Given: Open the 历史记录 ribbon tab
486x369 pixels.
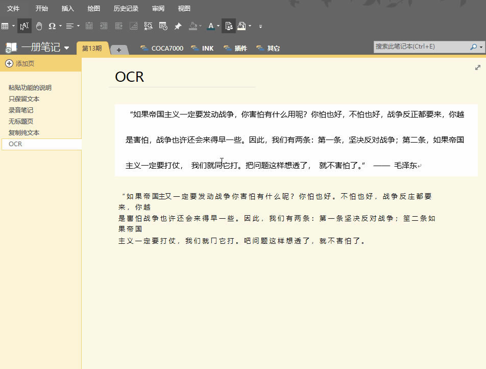Looking at the screenshot, I should coord(126,9).
